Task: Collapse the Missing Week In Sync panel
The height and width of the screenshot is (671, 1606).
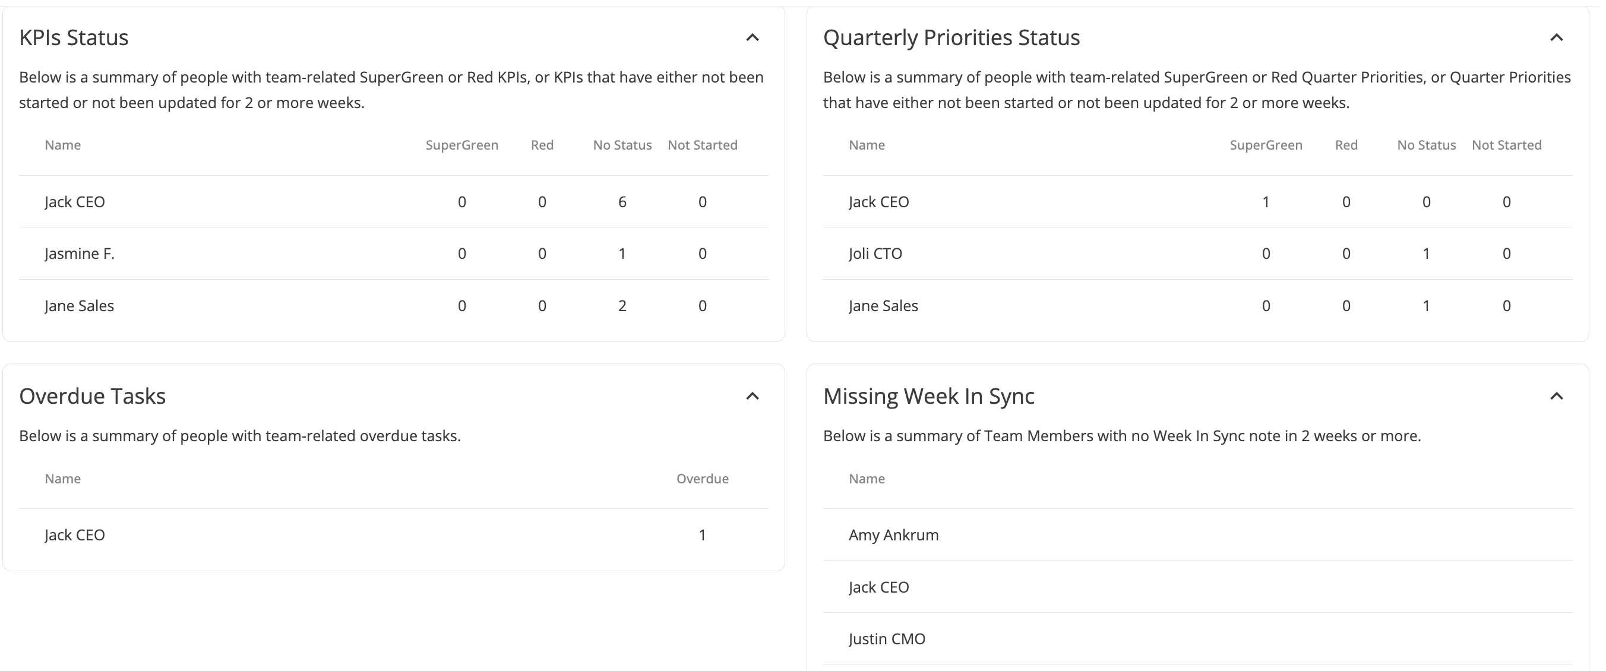Action: [1557, 396]
